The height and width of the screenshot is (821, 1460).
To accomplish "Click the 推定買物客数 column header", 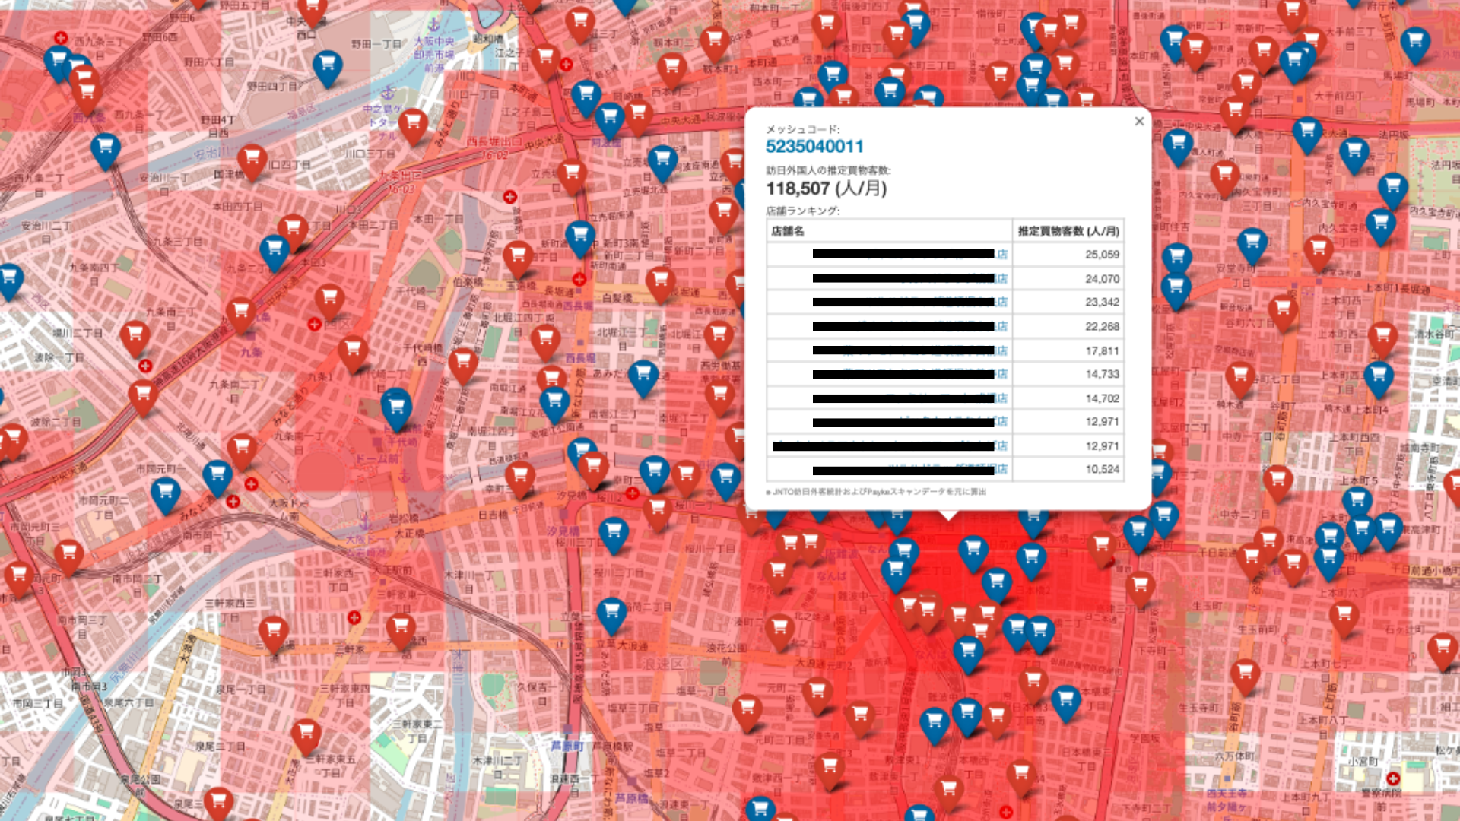I will point(1068,231).
